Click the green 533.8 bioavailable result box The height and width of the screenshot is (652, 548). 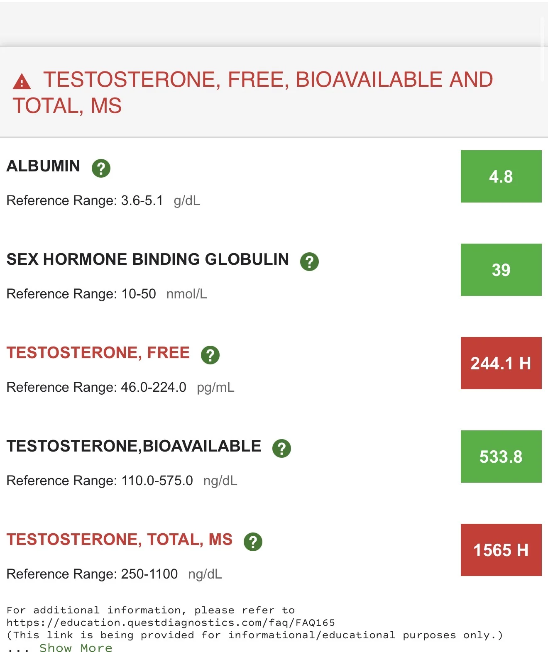[x=501, y=457]
